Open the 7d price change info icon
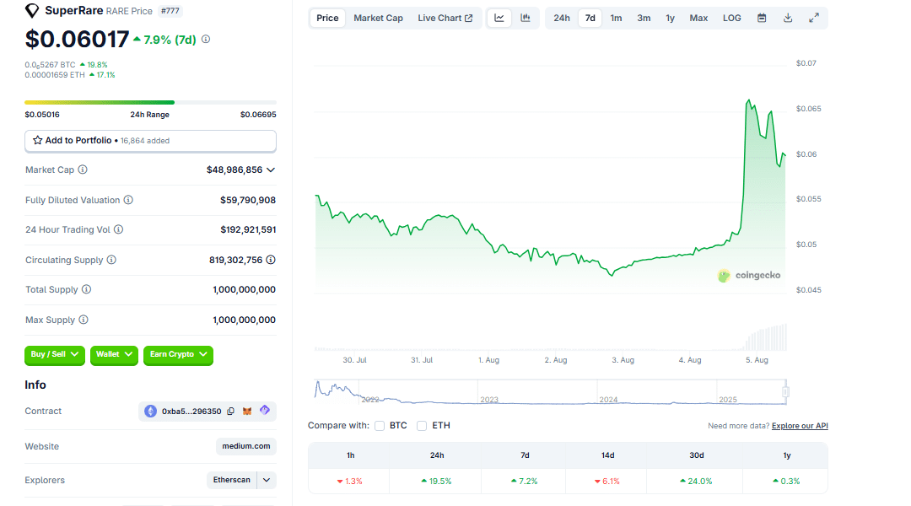Image resolution: width=911 pixels, height=506 pixels. point(206,40)
